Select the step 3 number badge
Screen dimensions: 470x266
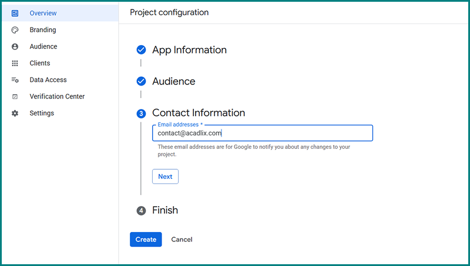point(141,113)
